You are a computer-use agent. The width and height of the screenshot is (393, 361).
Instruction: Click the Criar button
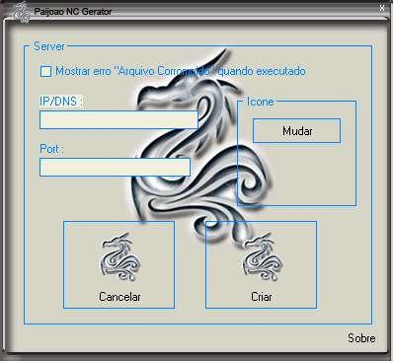(261, 265)
